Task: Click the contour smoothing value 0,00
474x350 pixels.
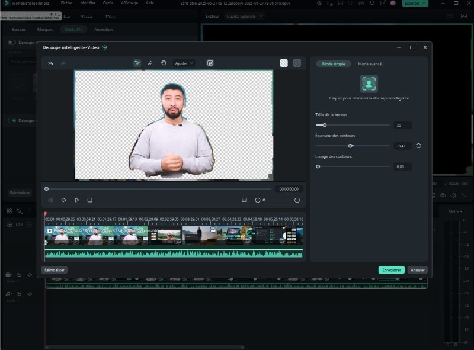Action: 402,167
